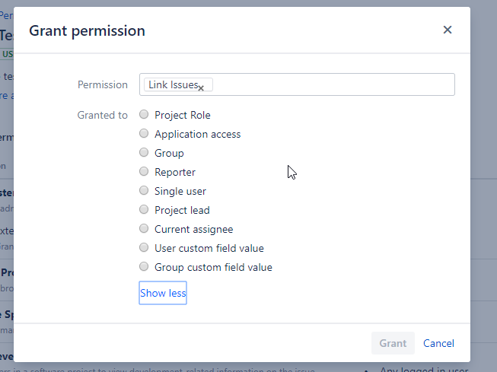Choose the Single user radio option

point(144,191)
